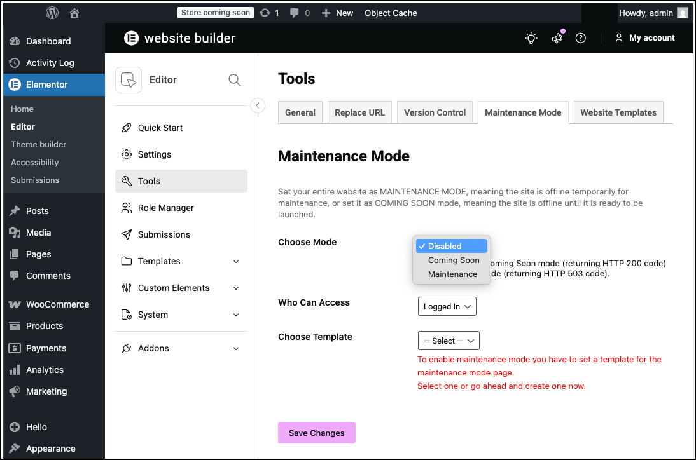Switch to the Replace URL tab
This screenshot has width=696, height=460.
(359, 112)
